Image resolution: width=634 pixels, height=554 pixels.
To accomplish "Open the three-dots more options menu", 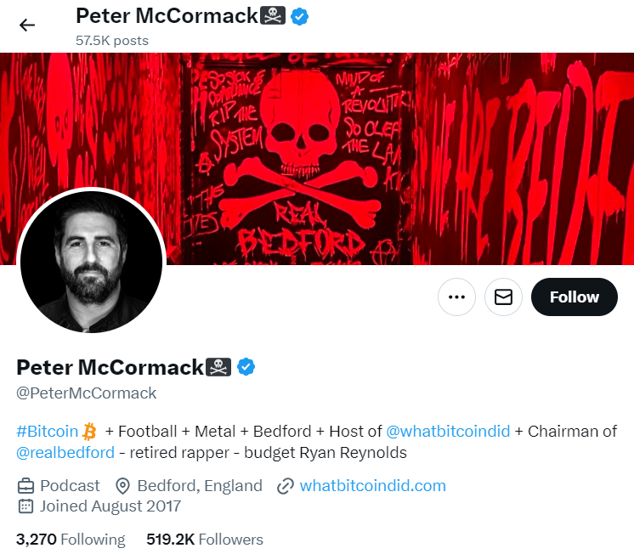I will coord(456,297).
